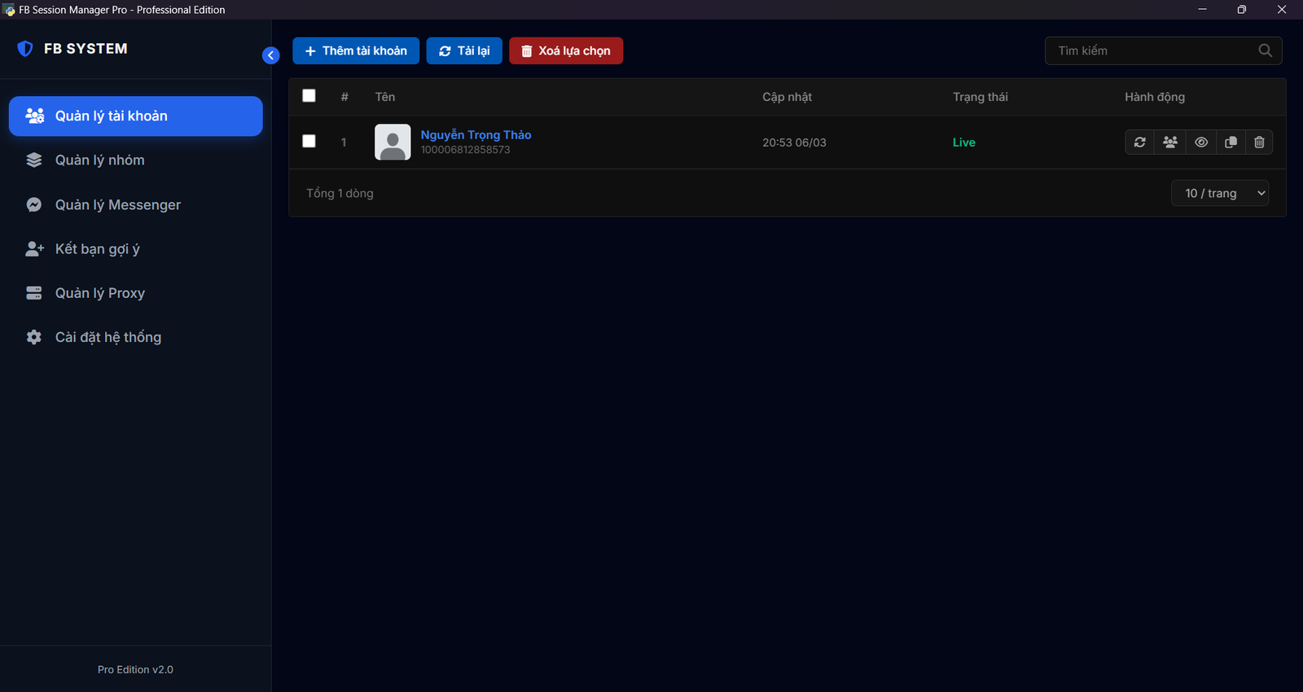Open the 10 / trang page-size dropdown
The image size is (1303, 692).
(1220, 193)
